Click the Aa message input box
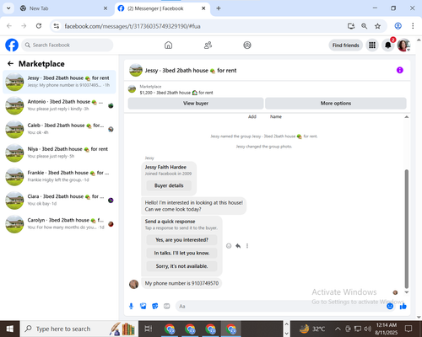422x337 pixels. pyautogui.click(x=281, y=306)
